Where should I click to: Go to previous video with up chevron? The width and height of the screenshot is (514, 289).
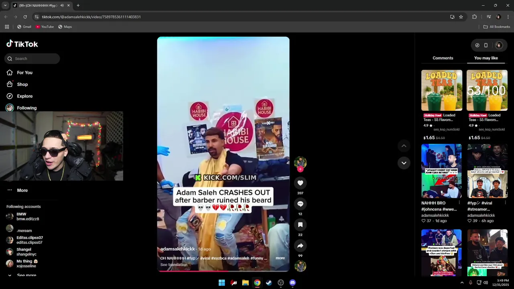(x=404, y=146)
